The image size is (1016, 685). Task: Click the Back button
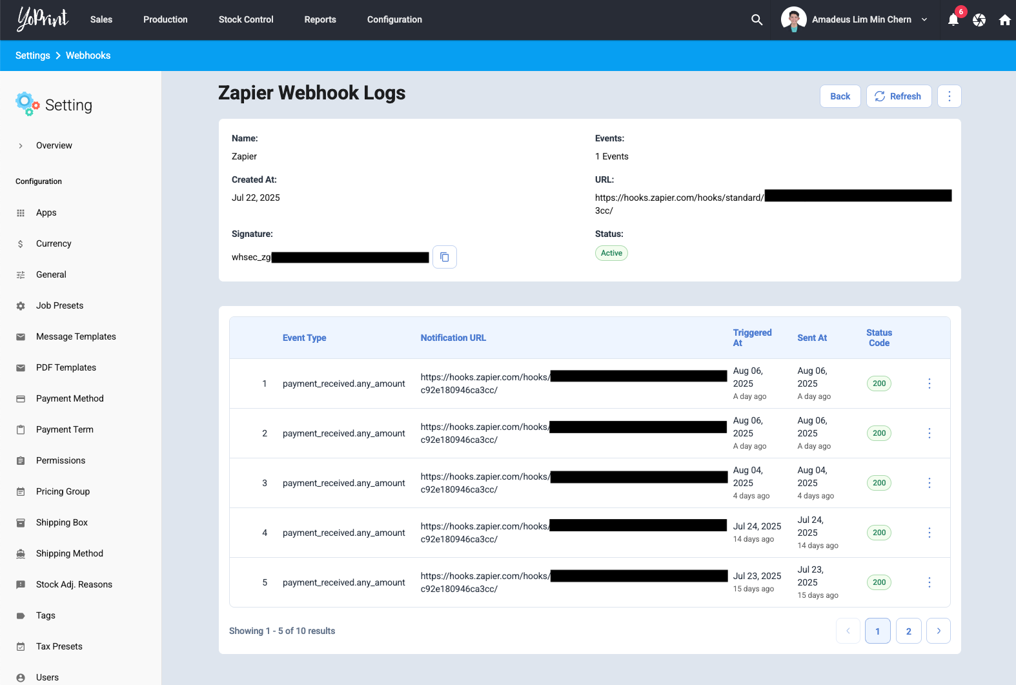pos(840,96)
